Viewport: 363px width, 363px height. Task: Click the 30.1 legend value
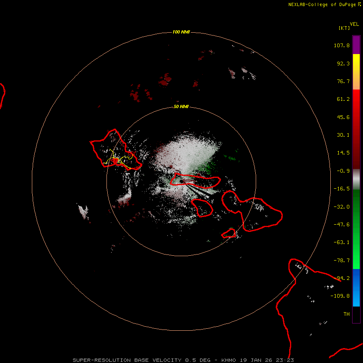click(x=343, y=135)
